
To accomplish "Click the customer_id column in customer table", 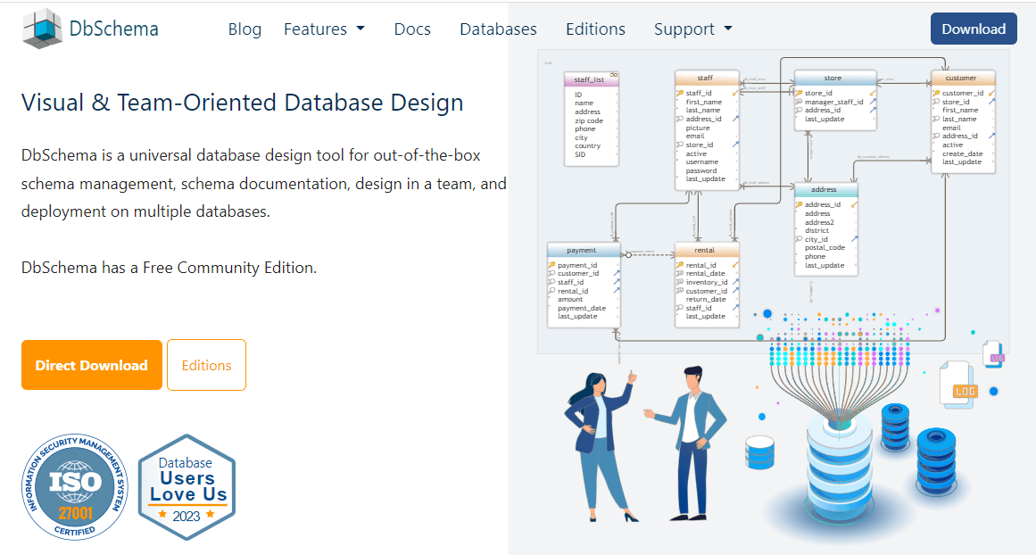I will tap(962, 93).
